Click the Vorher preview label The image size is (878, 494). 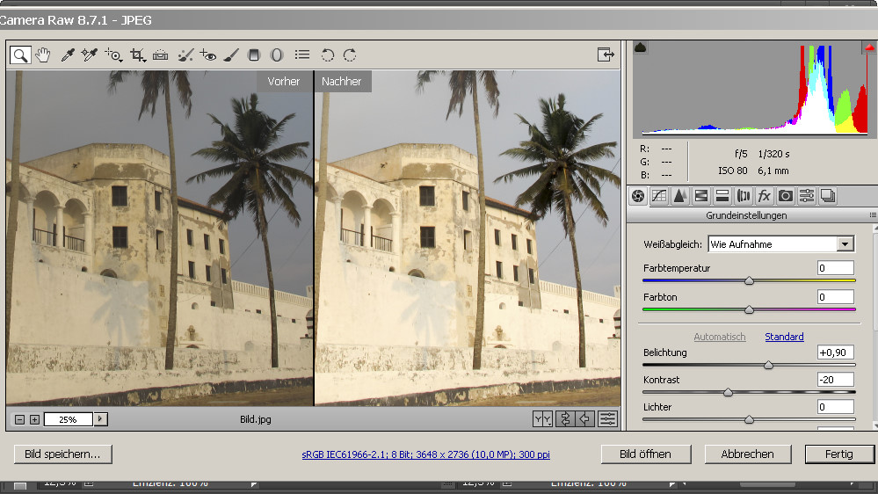pos(284,81)
